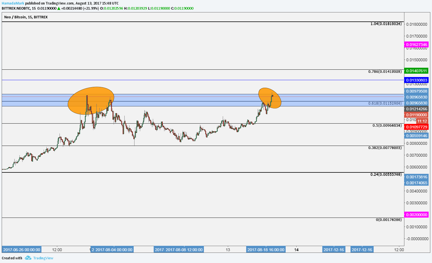This screenshot has height=263, width=432.
Task: Click the 0.01800000 price axis tick
Action: click(416, 24)
